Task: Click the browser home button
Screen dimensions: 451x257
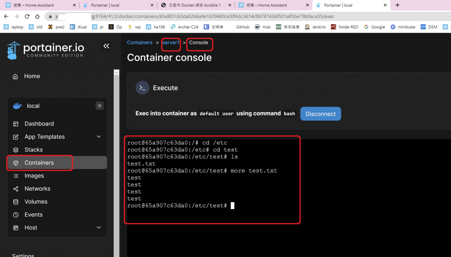Action: coord(37,16)
